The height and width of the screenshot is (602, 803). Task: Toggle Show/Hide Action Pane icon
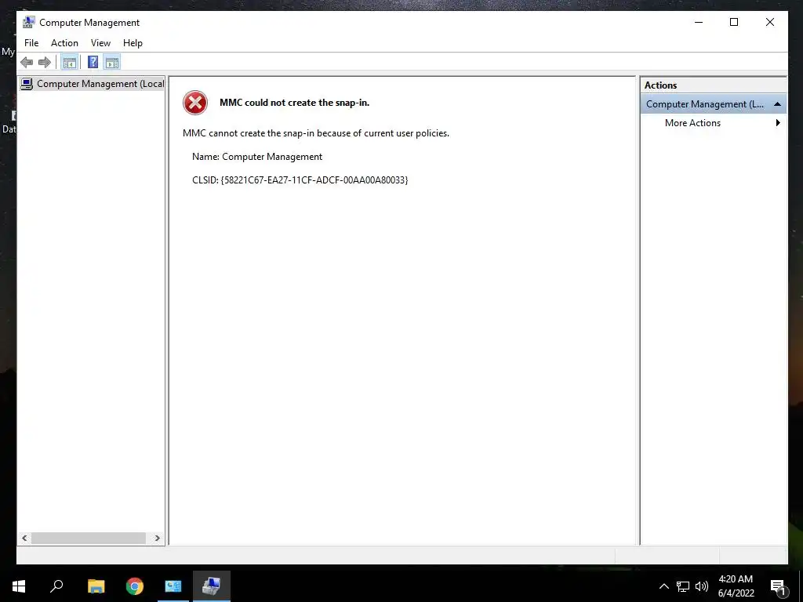click(x=111, y=63)
